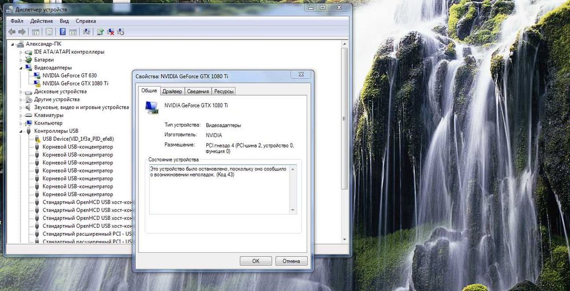Click the large display adapter icon in the Properties dialog

click(152, 107)
